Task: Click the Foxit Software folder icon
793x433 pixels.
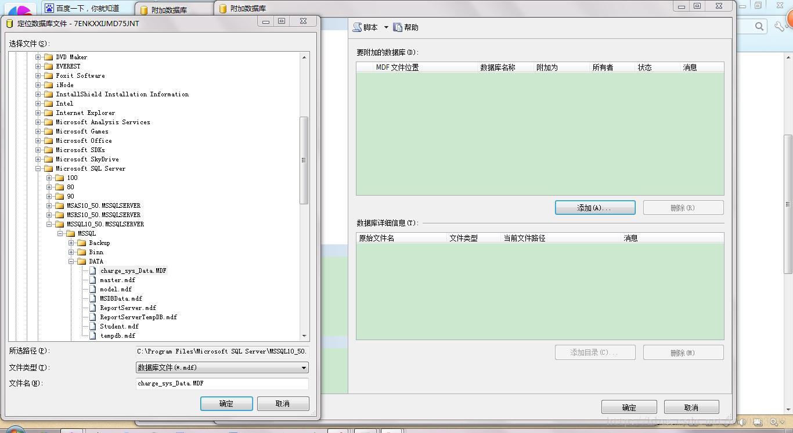Action: click(x=49, y=75)
